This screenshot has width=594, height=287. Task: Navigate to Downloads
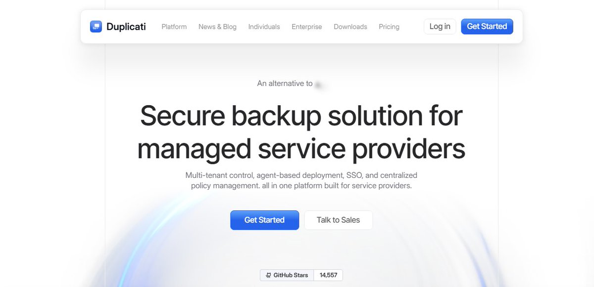coord(350,27)
